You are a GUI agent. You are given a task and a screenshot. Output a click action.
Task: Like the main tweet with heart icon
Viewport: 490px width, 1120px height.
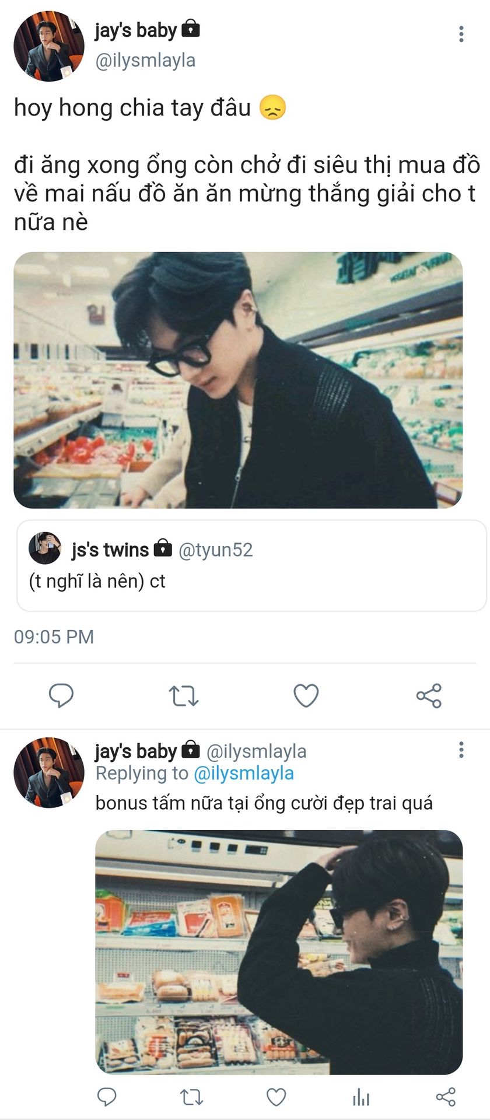306,695
